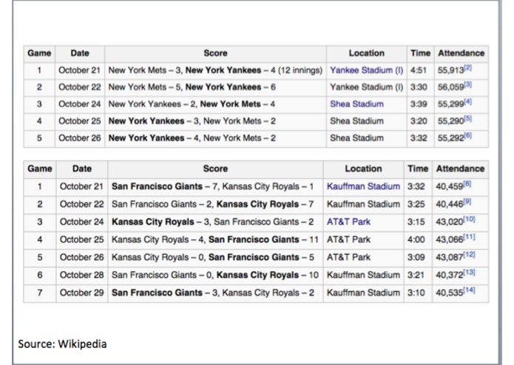This screenshot has width=514, height=365.
Task: Select the Time header in the second table
Action: (418, 169)
